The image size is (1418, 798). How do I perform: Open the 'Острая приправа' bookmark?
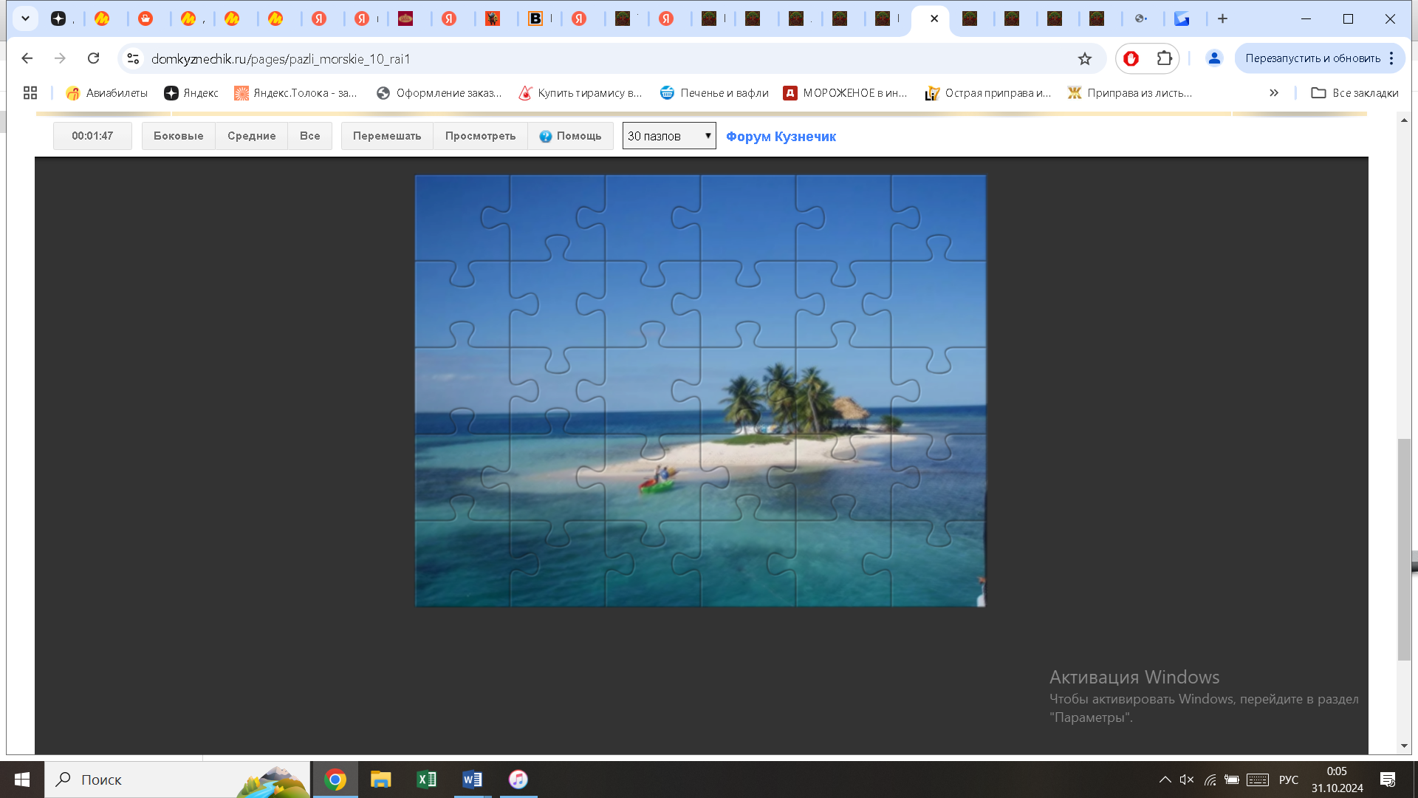pos(988,93)
